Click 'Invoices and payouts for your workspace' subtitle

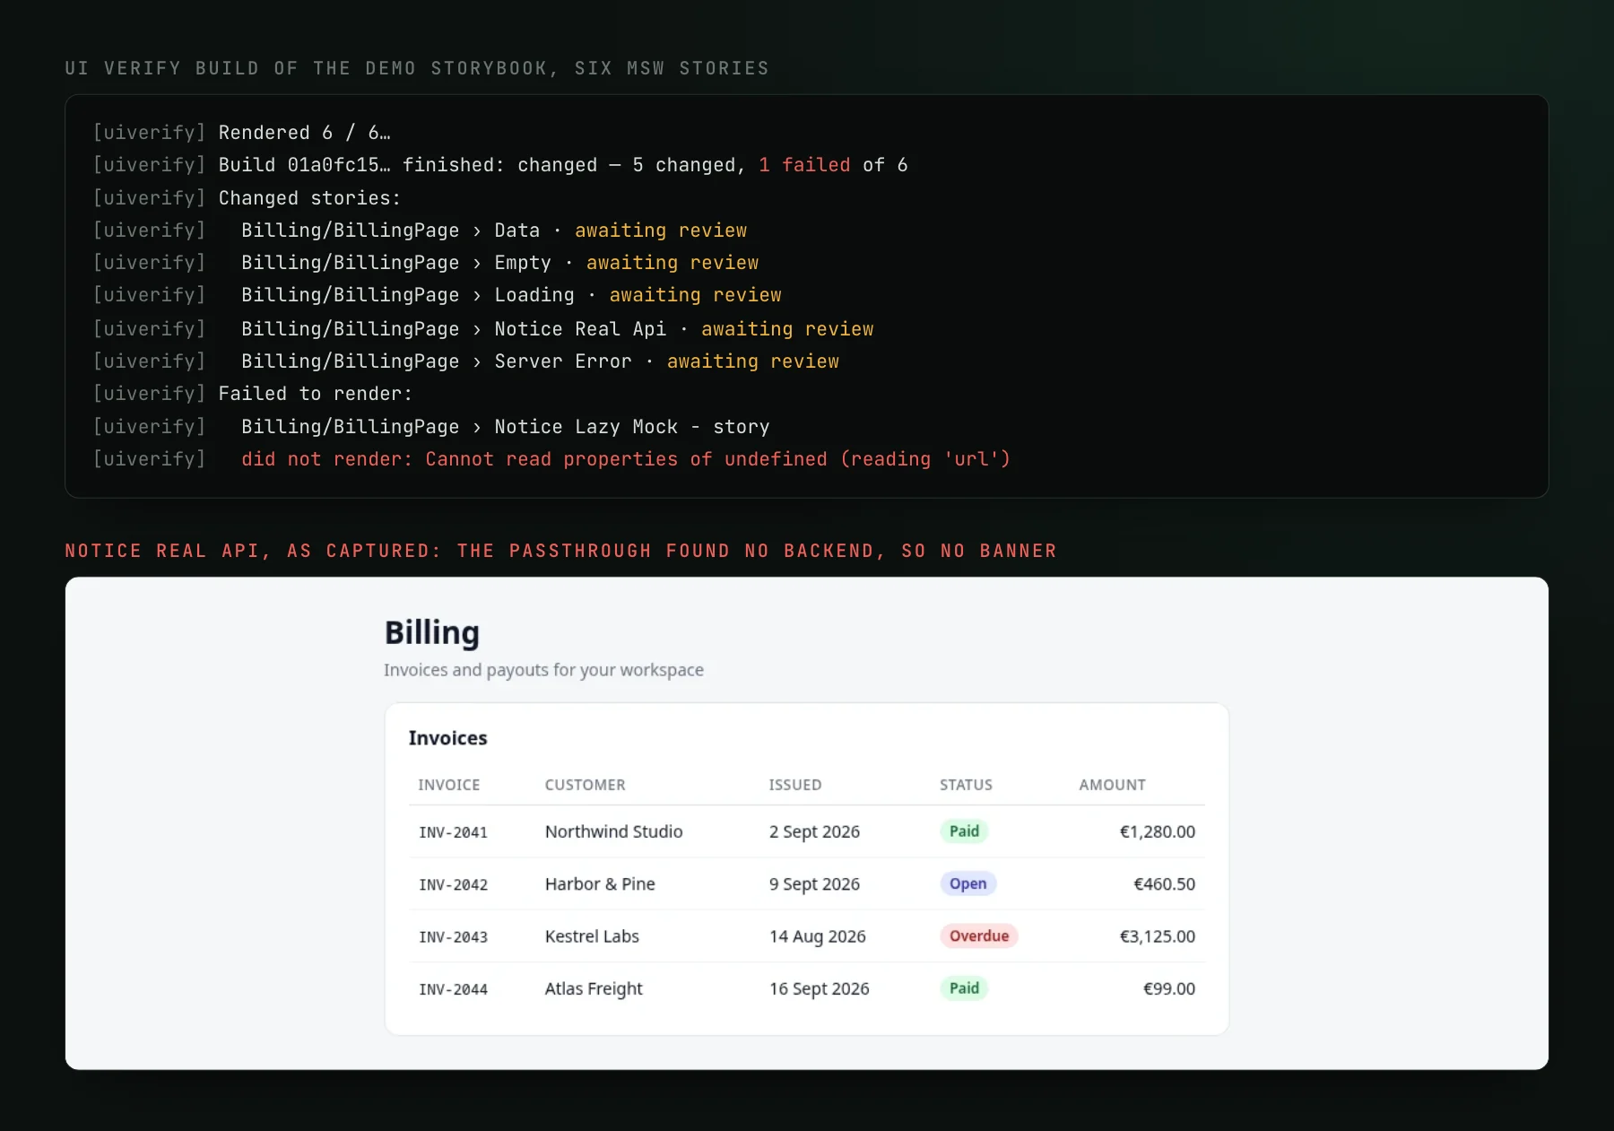point(543,670)
